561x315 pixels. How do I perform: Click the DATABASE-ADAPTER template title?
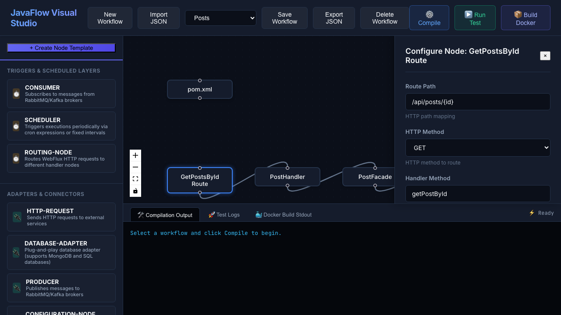(x=56, y=243)
